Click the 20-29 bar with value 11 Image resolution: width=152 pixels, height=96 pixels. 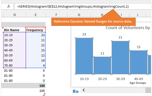102,65
